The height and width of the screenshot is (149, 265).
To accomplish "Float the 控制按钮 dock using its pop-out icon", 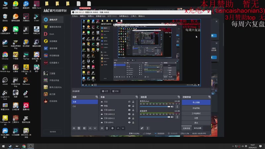I will pos(209,97).
